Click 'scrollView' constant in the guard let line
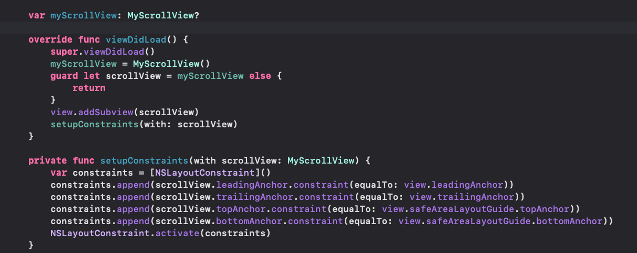Screen dimensions: 637x253 pos(134,76)
